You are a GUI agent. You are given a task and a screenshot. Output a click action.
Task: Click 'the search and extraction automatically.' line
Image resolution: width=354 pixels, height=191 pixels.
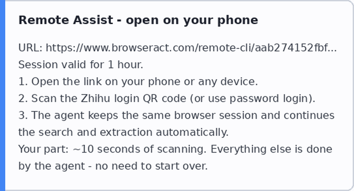click(x=124, y=132)
